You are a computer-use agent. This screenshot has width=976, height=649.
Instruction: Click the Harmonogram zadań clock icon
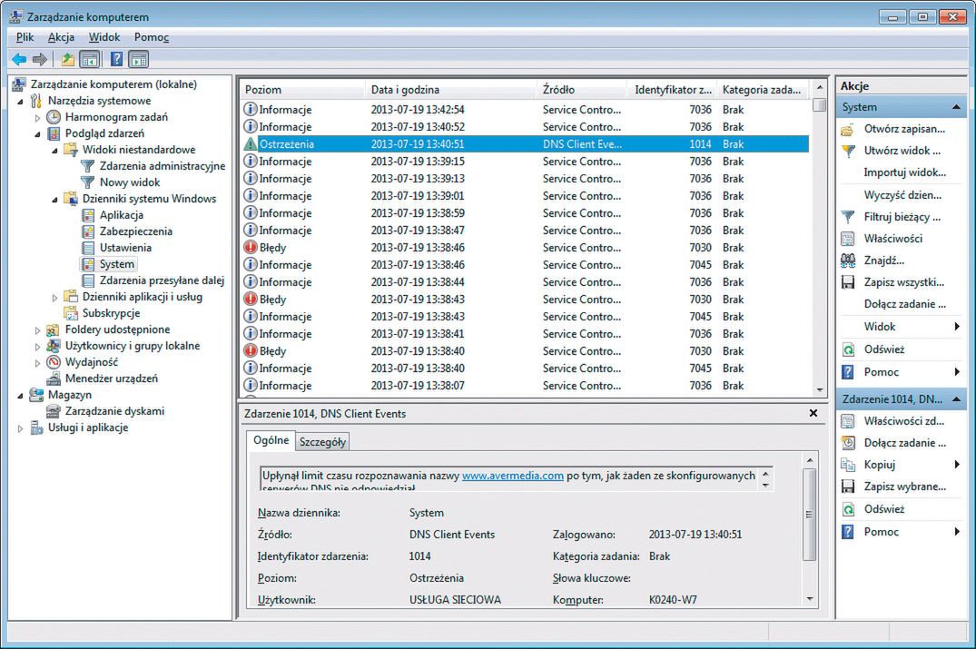[54, 117]
